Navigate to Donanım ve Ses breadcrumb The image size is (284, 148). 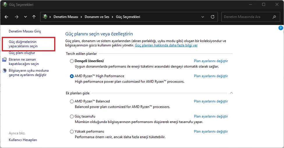pos(97,17)
